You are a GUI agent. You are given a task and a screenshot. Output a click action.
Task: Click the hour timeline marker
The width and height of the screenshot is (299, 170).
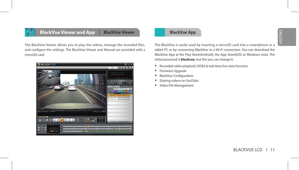87,126
